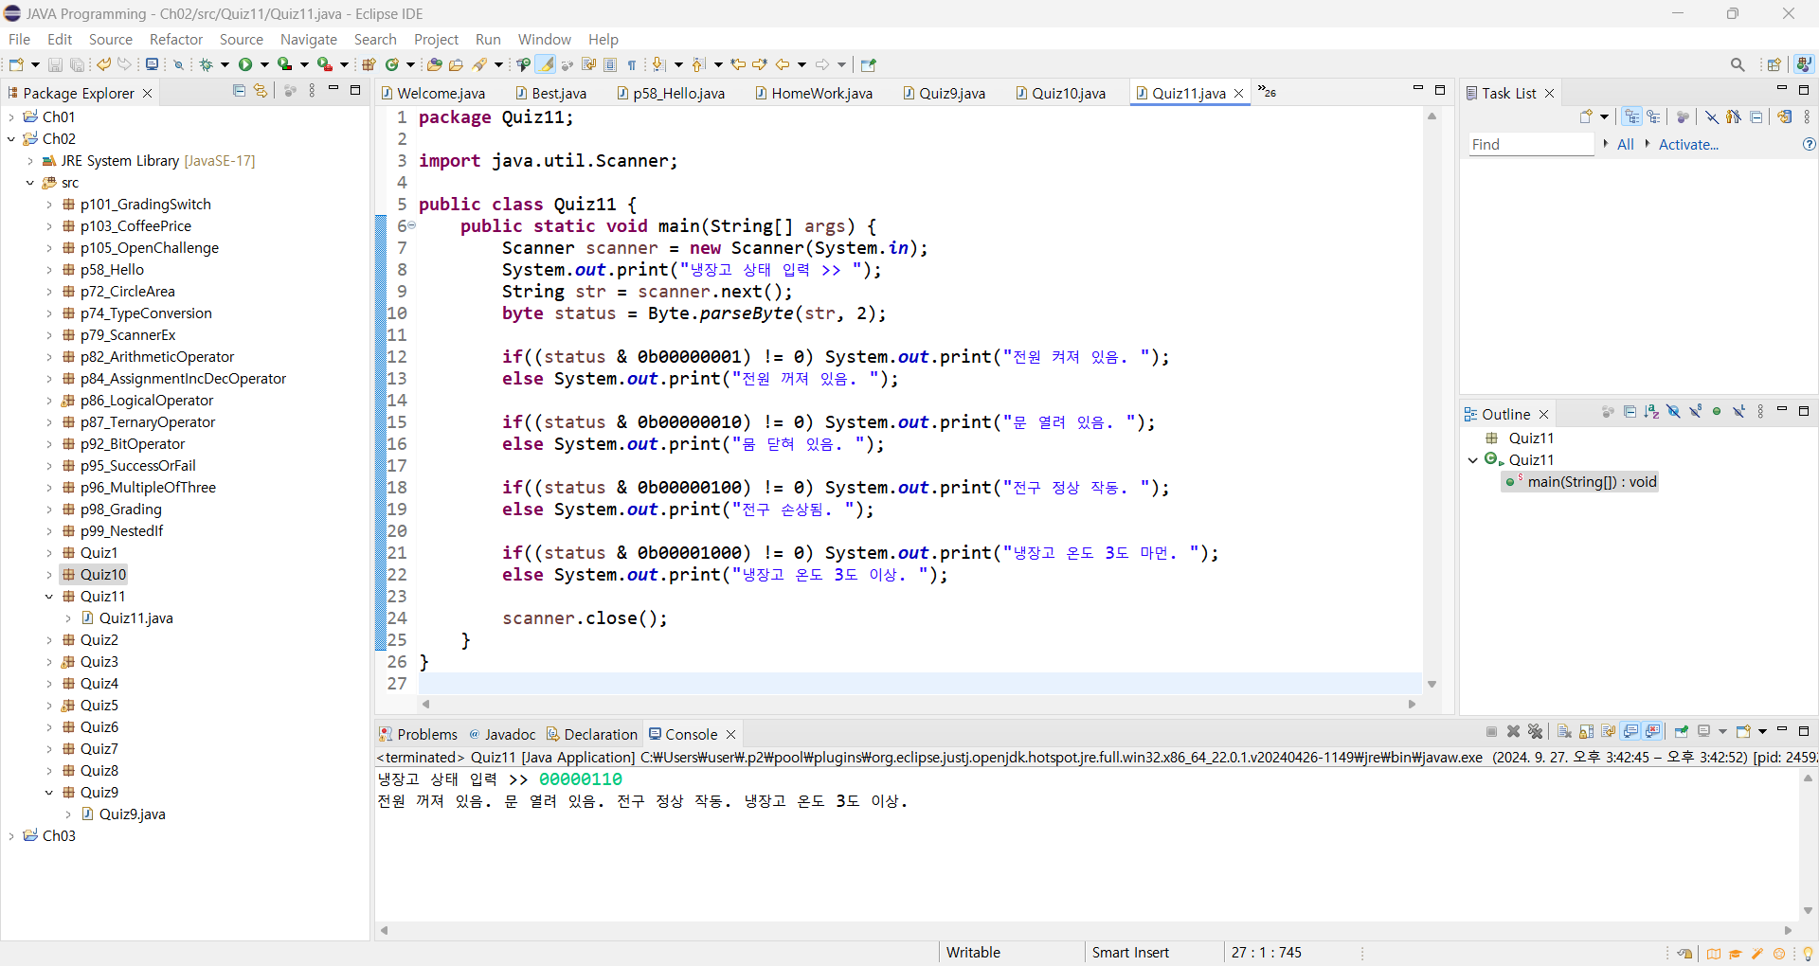Toggle Scheduled presentation in Task List
The height and width of the screenshot is (966, 1819).
tap(1654, 116)
